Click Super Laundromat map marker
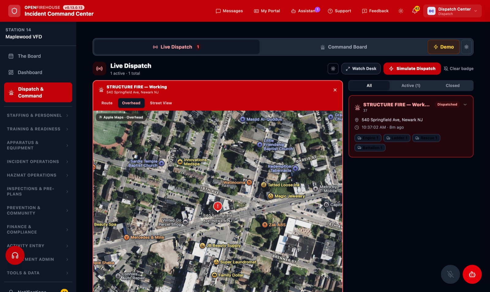490x292 pixels. (216, 262)
